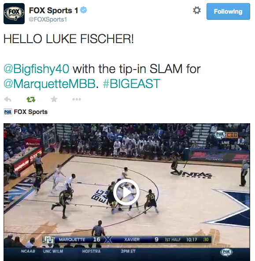Click the @FOXSports1 handle

pyautogui.click(x=48, y=19)
